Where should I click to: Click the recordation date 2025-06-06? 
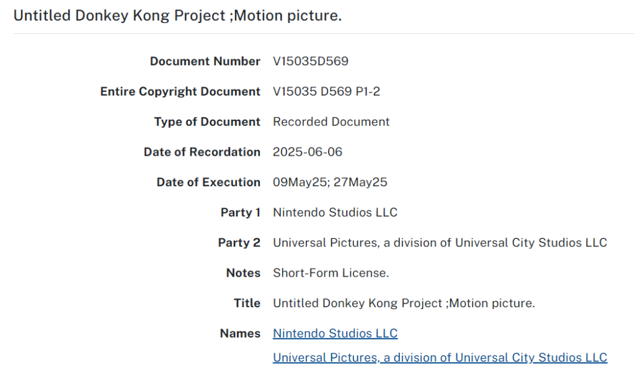(x=308, y=152)
